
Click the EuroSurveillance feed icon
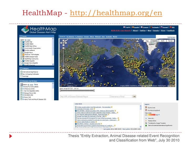23,50
